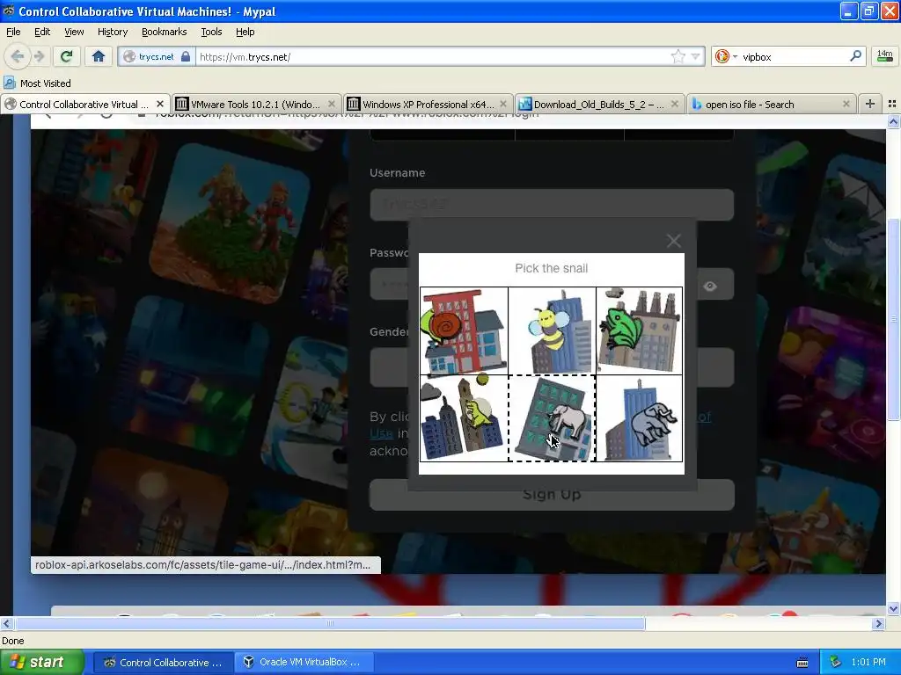901x675 pixels.
Task: Click Control Collaborative taskbar button
Action: [163, 663]
